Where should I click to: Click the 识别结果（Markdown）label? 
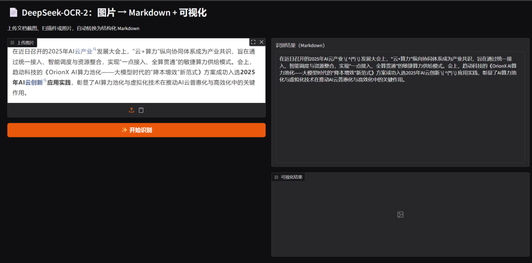coord(300,45)
